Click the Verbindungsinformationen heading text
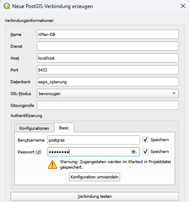 (29, 21)
